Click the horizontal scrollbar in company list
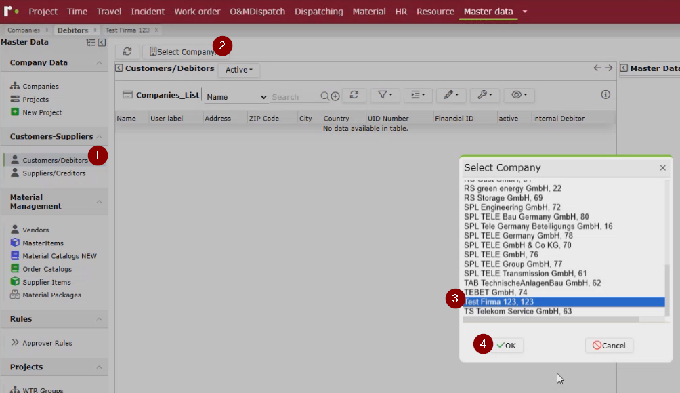The height and width of the screenshot is (393, 680). coord(551,319)
